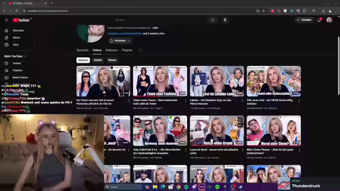Click the search magnifier button
Viewport: 340px width, 191px height.
point(213,20)
